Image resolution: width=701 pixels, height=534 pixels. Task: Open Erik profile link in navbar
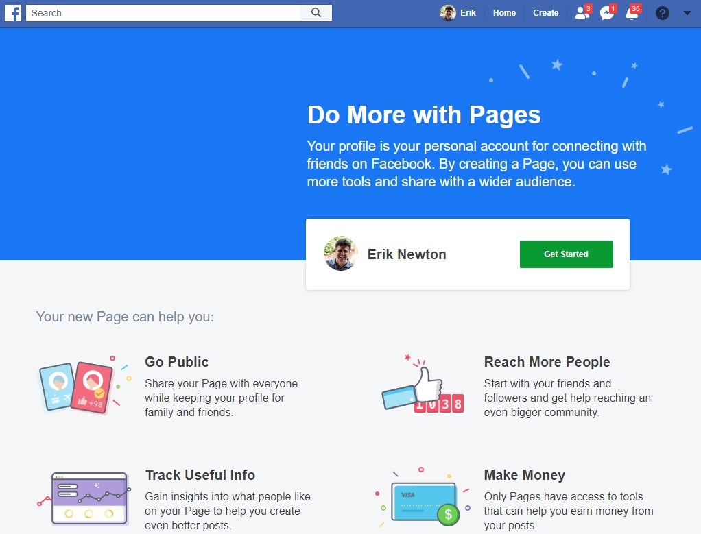[x=468, y=13]
